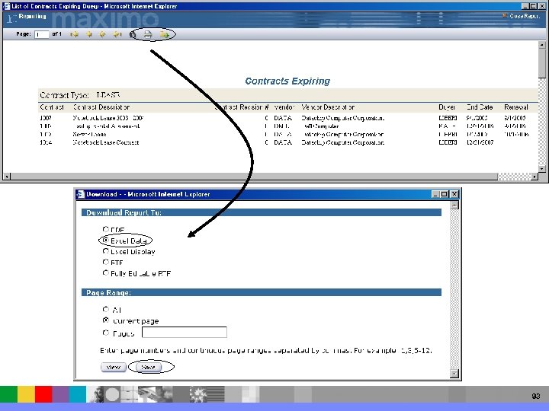Screen dimensions: 549x411
Task: Click the Reporting icon in Maximo banner
Action: (11, 18)
